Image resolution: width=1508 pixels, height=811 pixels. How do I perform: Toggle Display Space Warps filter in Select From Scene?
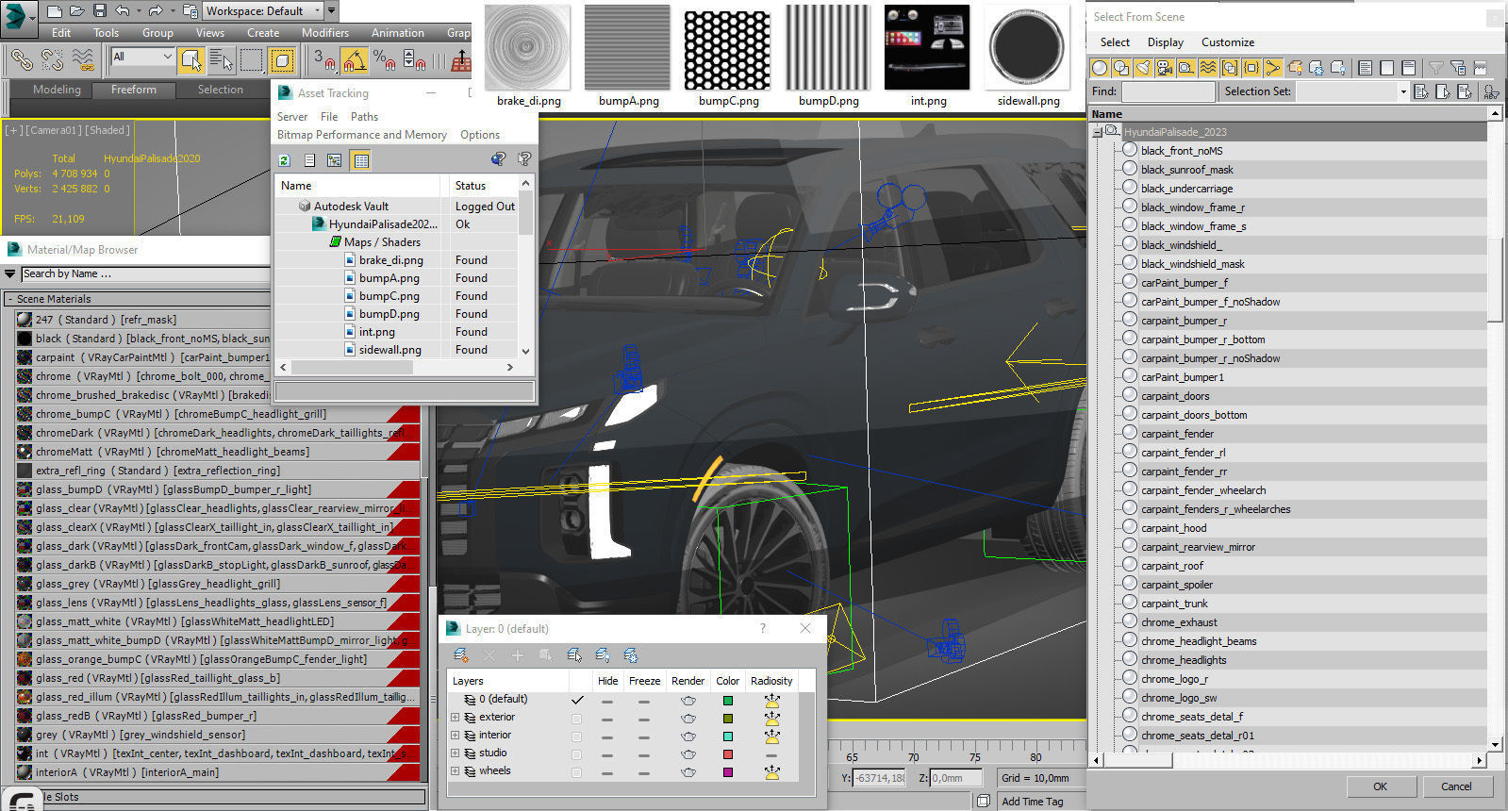1208,68
